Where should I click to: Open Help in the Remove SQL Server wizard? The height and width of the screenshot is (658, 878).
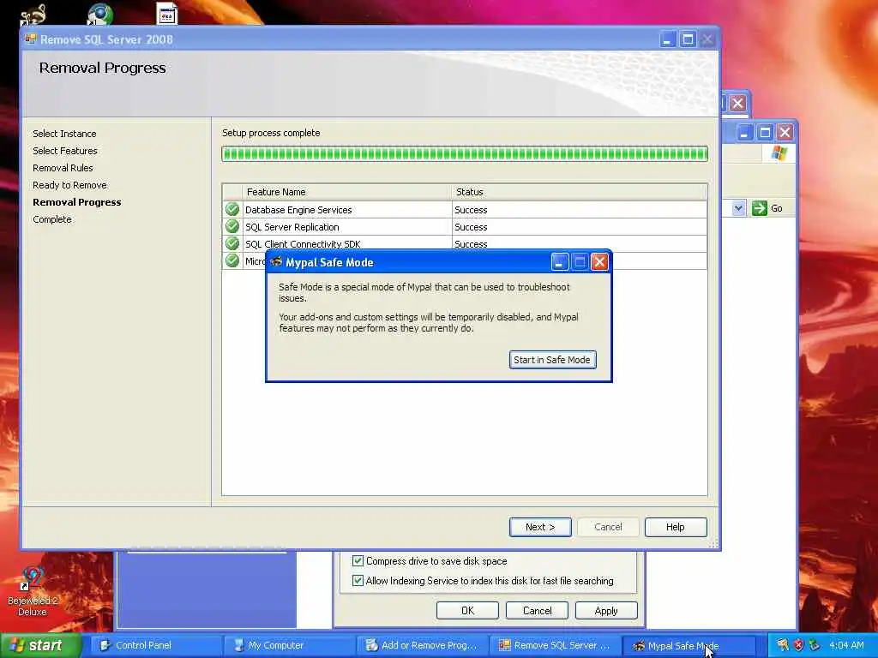tap(676, 527)
